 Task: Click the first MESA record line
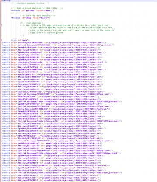(x=51, y=96)
